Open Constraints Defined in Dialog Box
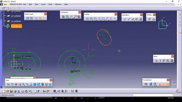The image size is (182, 102). pyautogui.click(x=63, y=17)
